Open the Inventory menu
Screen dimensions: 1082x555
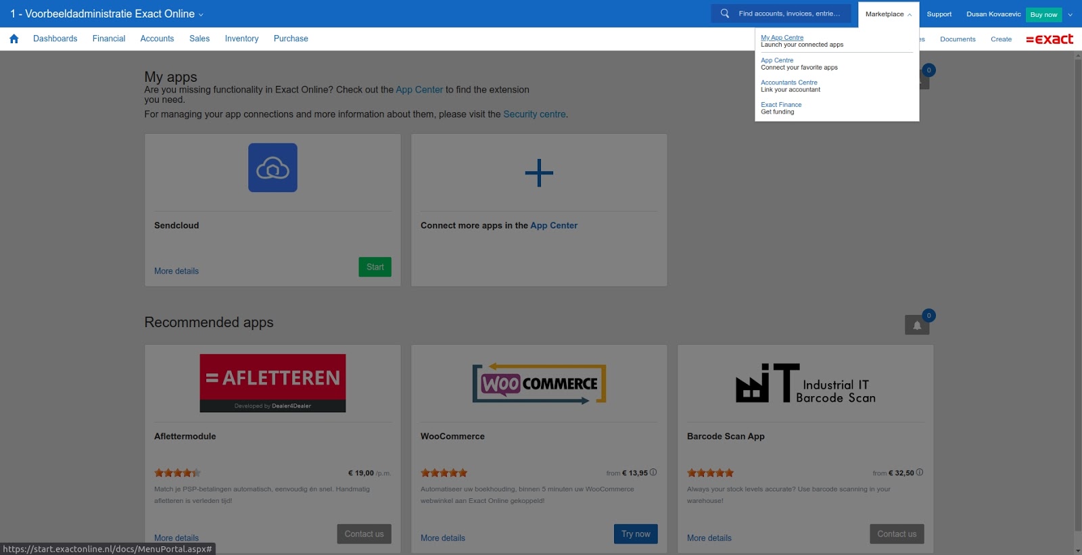[x=241, y=39]
